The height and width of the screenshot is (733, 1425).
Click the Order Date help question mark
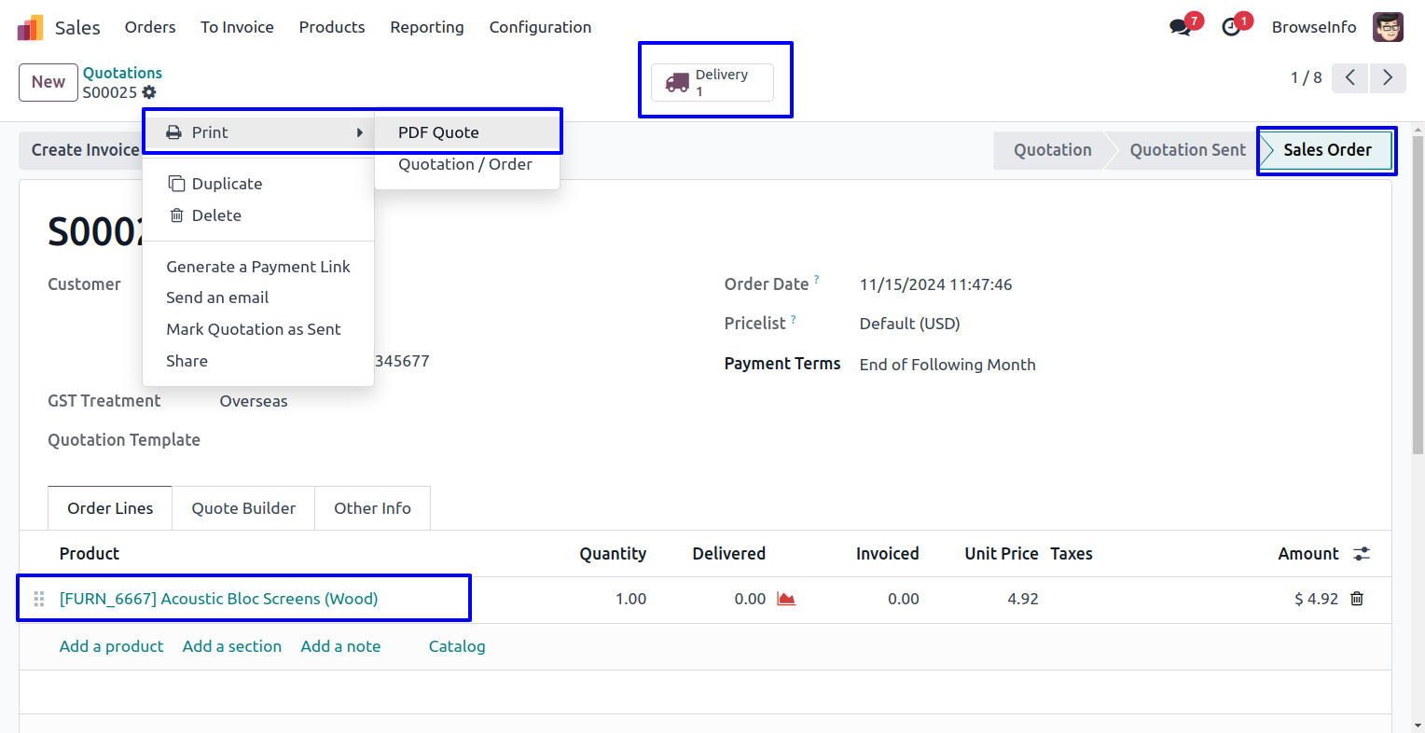coord(817,279)
